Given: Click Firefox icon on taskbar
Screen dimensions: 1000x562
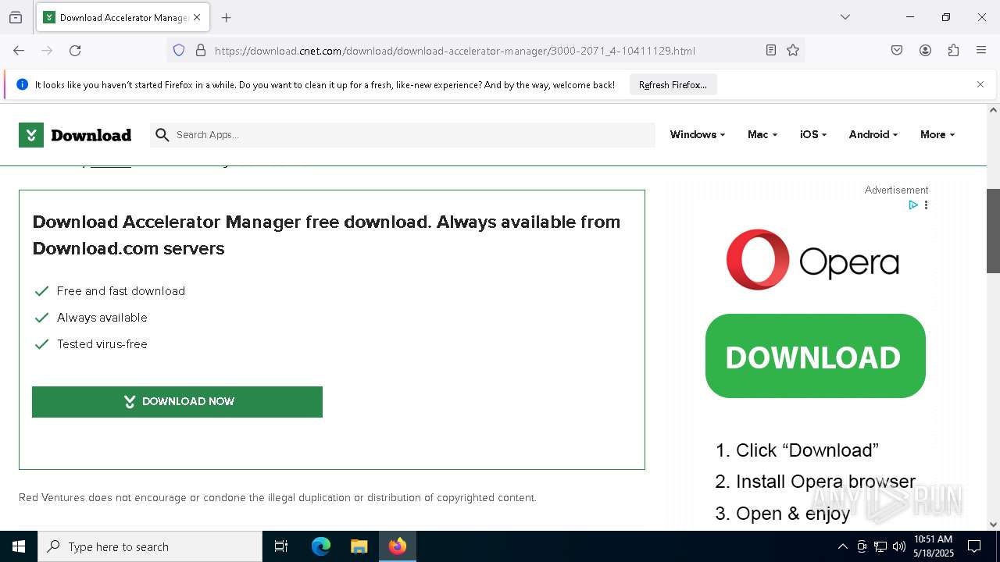Looking at the screenshot, I should coord(398,546).
